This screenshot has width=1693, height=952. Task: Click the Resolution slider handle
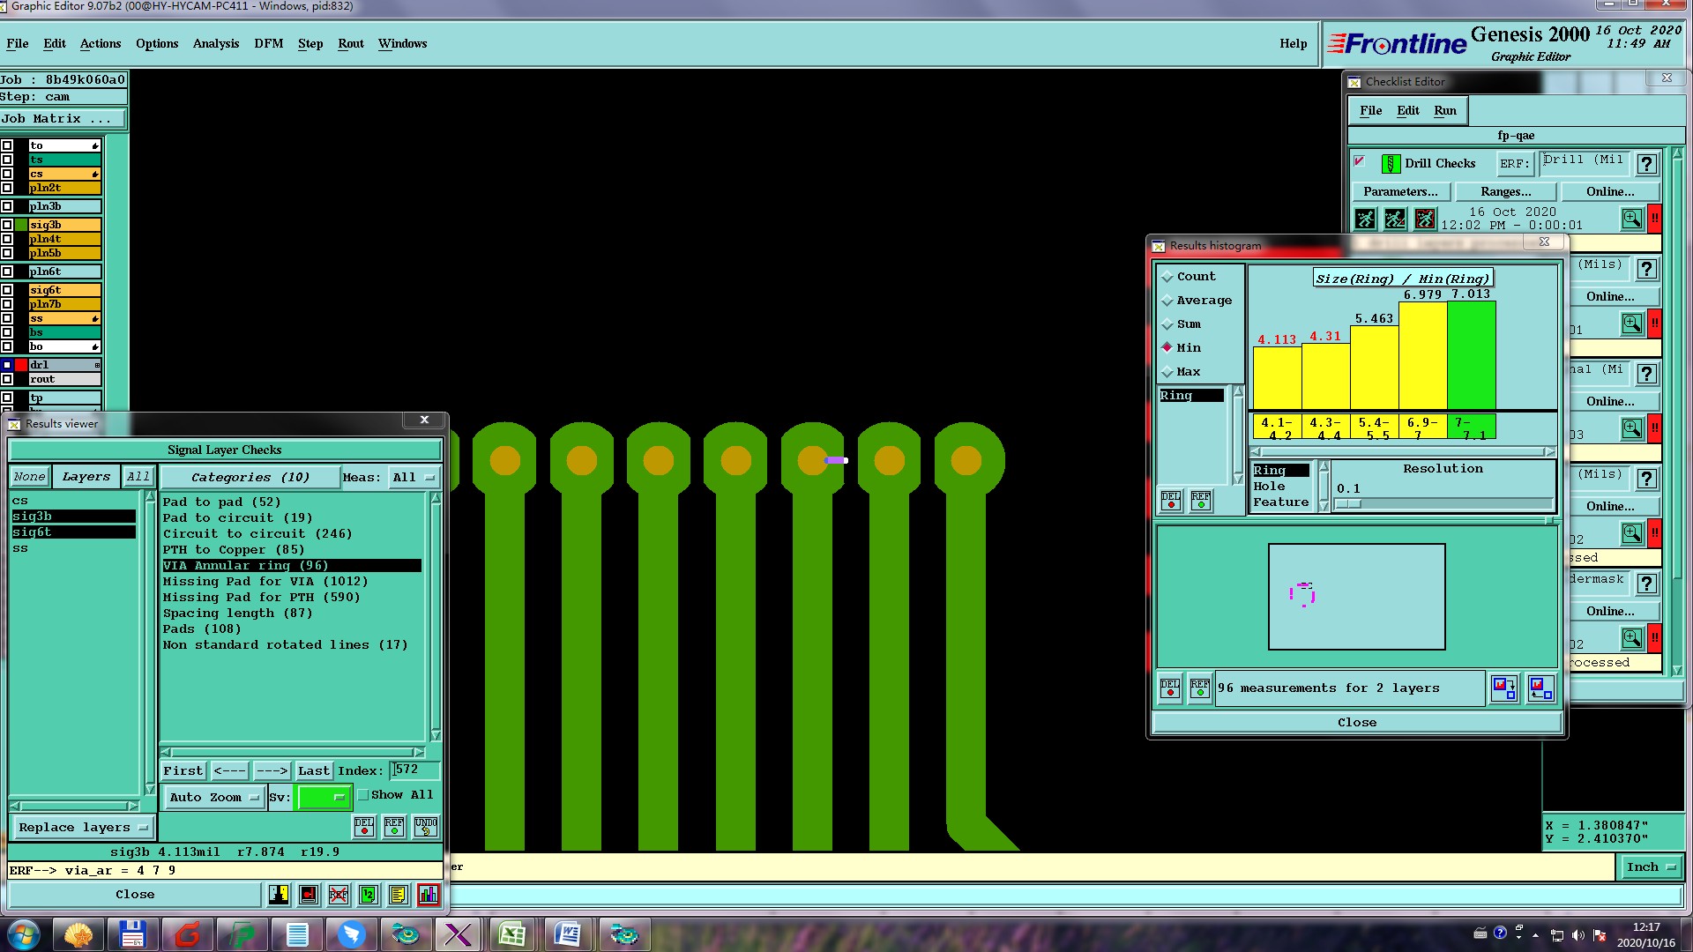coord(1347,504)
